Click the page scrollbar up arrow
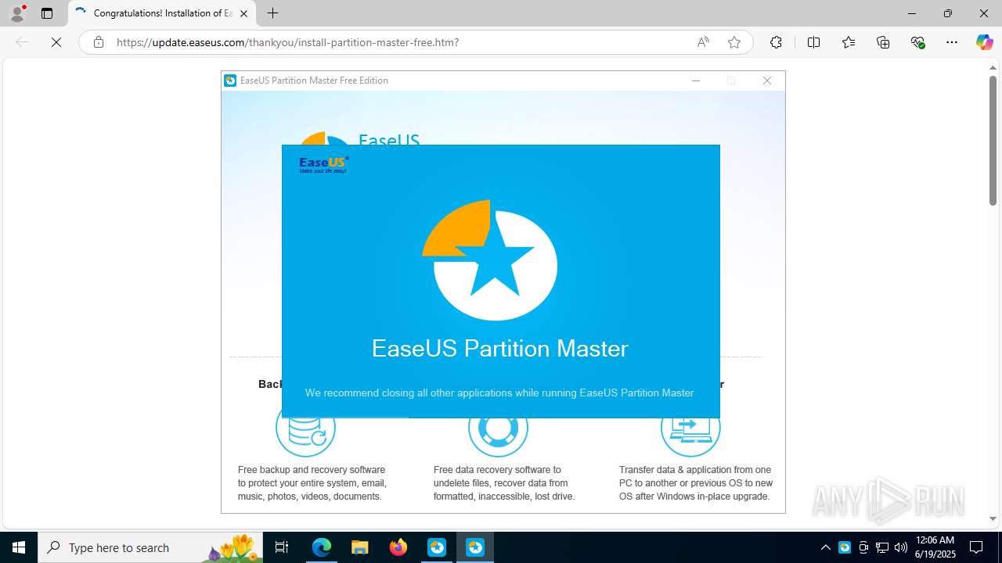 pos(993,68)
